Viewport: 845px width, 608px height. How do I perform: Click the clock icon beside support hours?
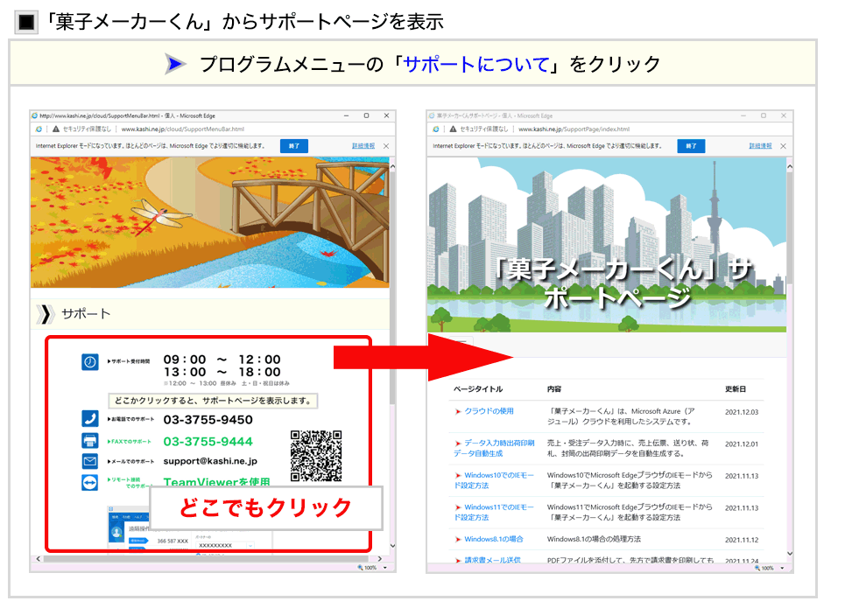[90, 362]
